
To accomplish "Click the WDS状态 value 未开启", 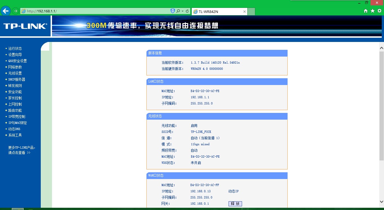I will pyautogui.click(x=196, y=163).
